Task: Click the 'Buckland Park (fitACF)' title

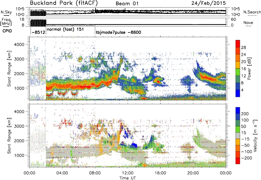Action: click(x=64, y=3)
